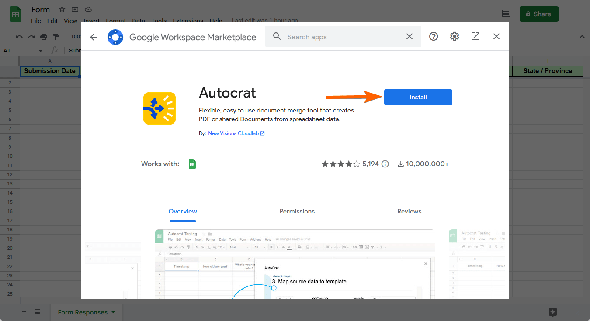
Task: Click the Marketplace dialog scrollbar
Action: click(507, 102)
